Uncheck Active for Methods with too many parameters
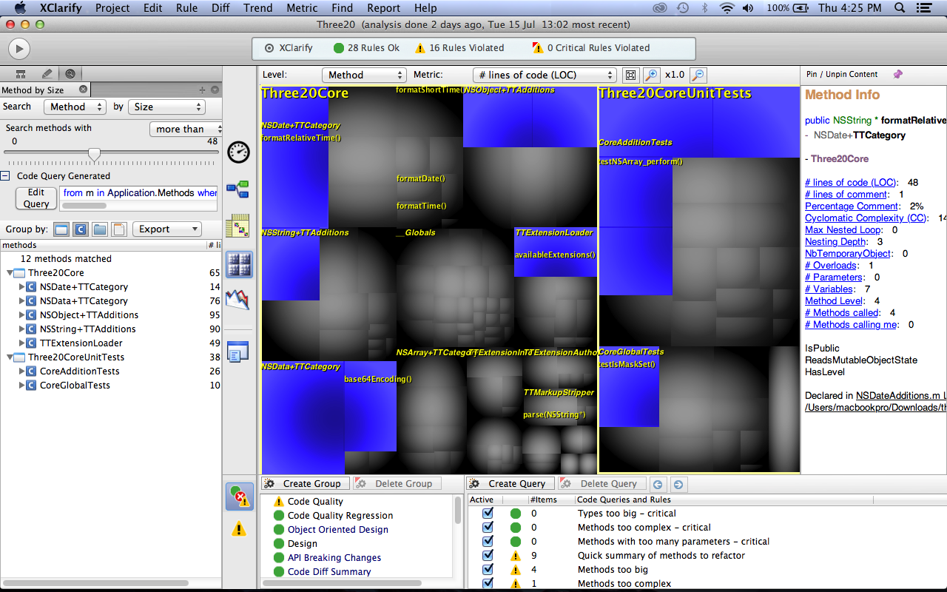Viewport: 947px width, 592px height. tap(488, 541)
